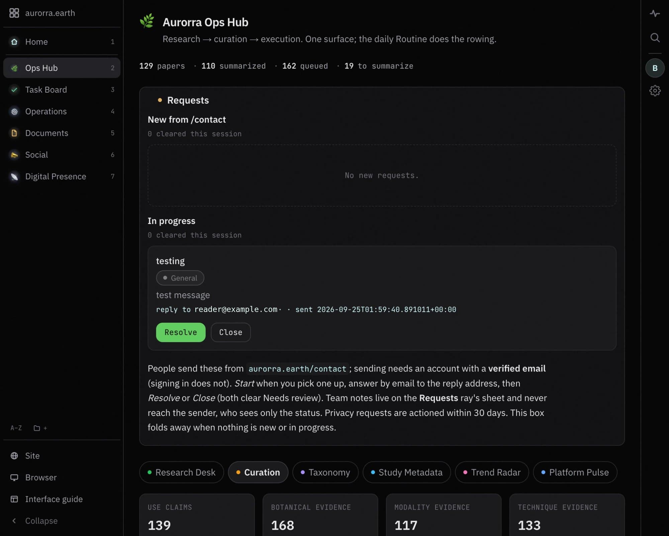This screenshot has height=536, width=669.
Task: Go to the Home sidebar item
Action: [62, 42]
